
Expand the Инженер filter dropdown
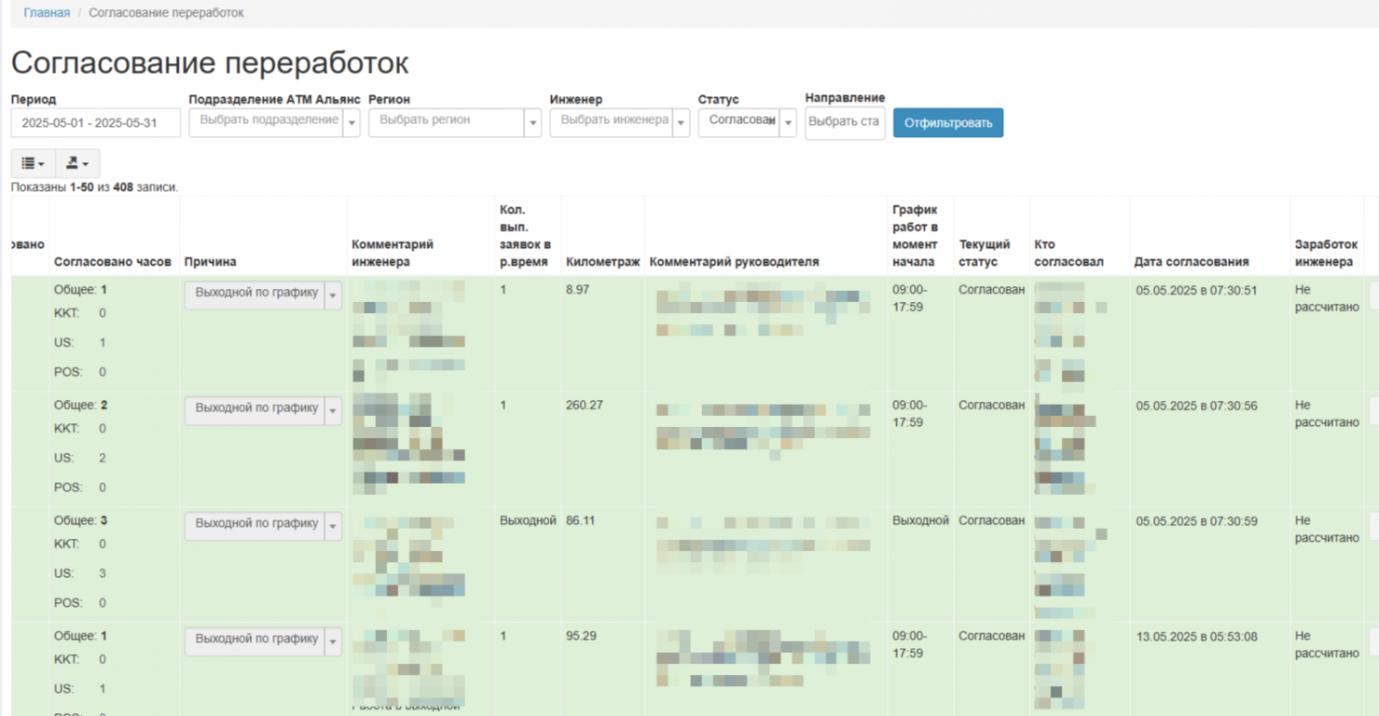click(681, 123)
